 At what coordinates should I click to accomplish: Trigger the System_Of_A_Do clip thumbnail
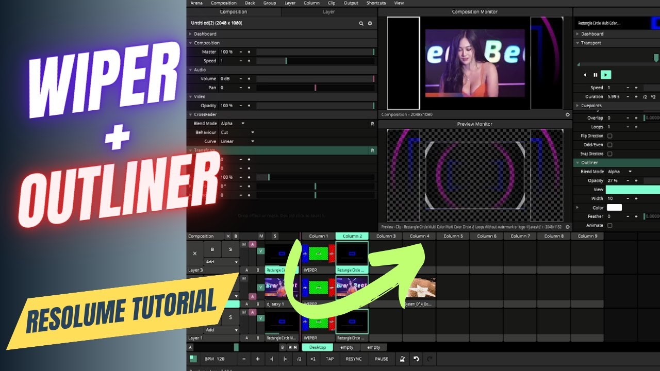pyautogui.click(x=420, y=288)
